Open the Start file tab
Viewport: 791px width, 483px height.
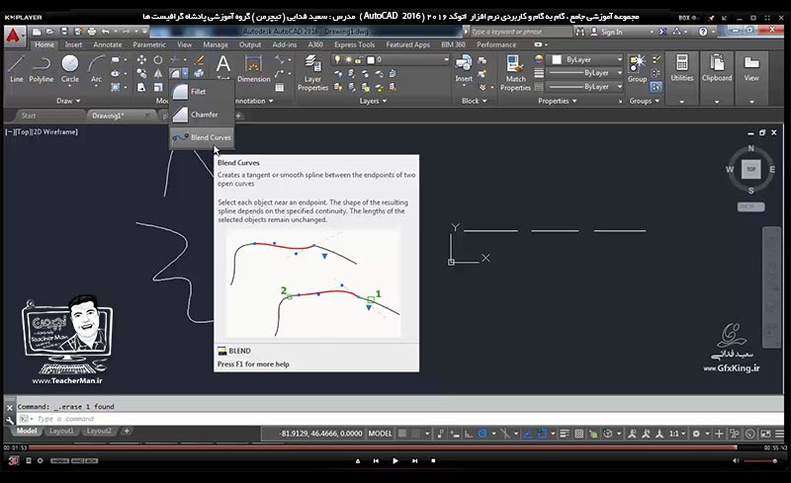pos(29,116)
